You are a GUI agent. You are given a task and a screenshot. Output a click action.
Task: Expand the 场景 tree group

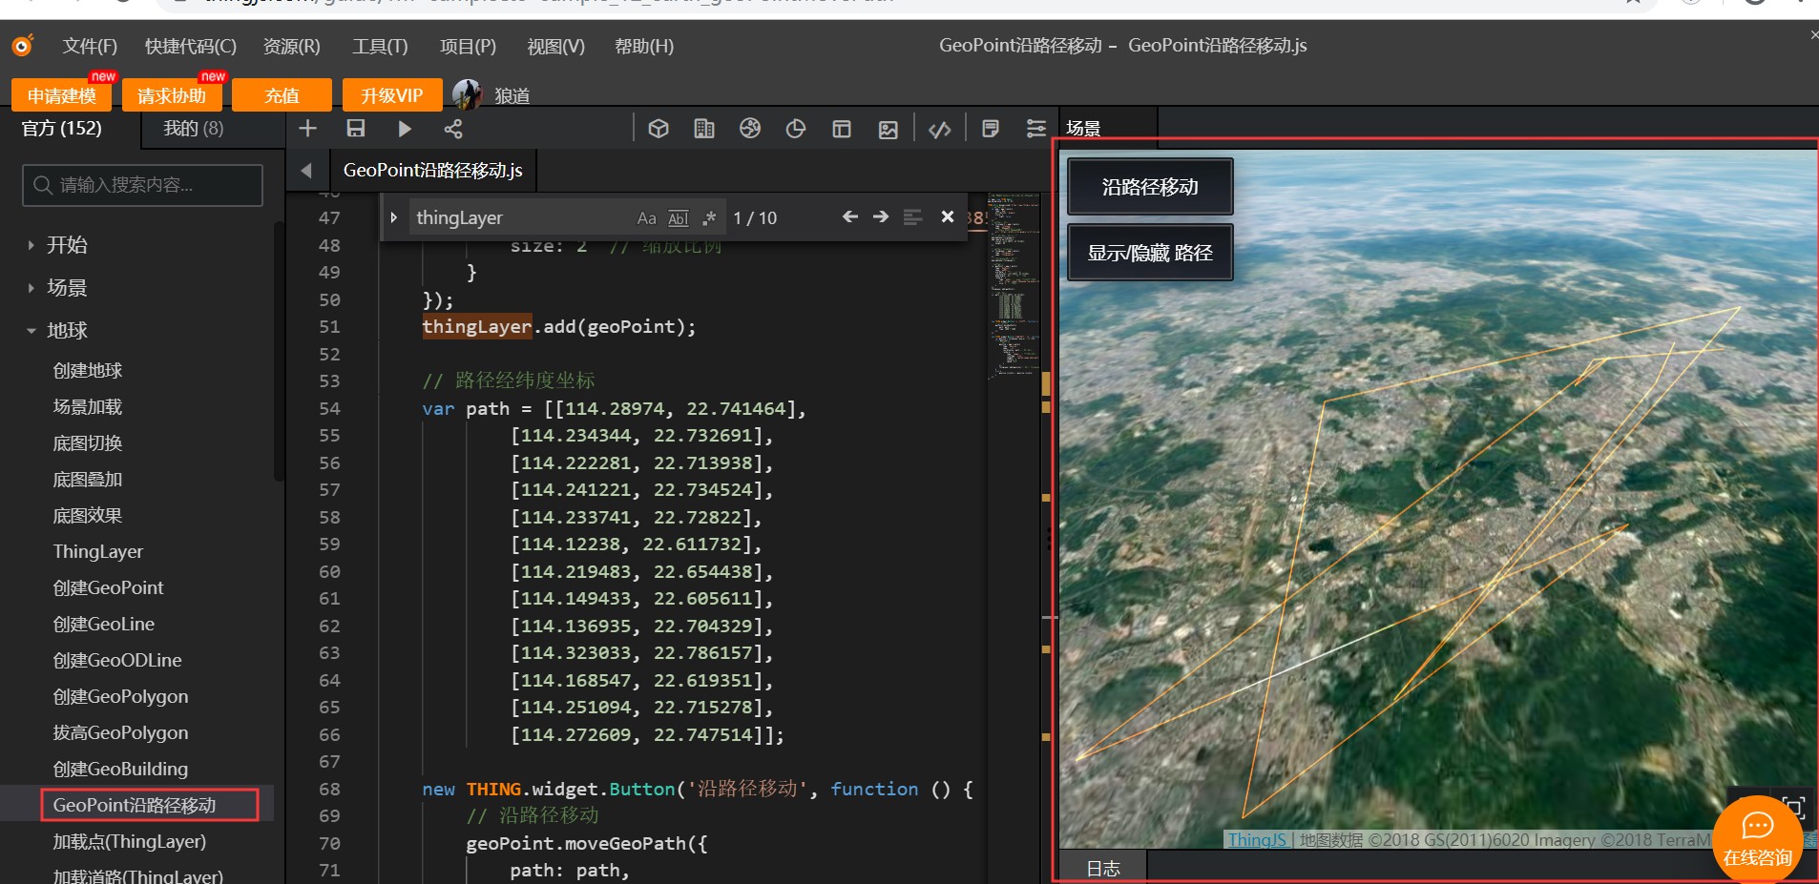tap(31, 288)
